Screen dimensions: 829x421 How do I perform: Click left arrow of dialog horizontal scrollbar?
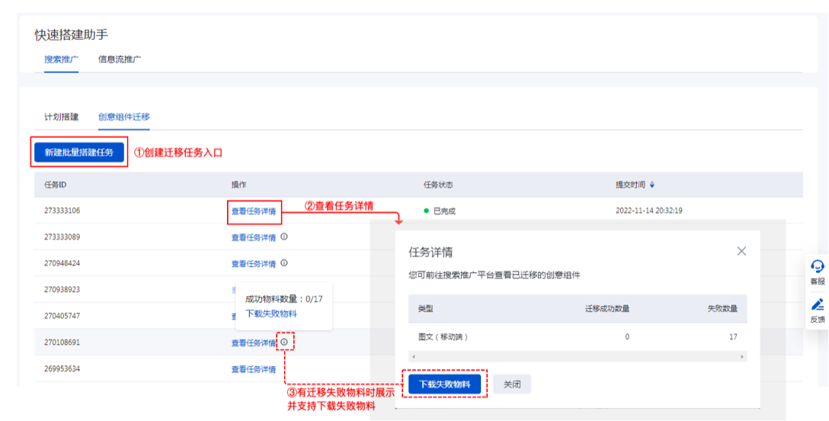pos(412,356)
